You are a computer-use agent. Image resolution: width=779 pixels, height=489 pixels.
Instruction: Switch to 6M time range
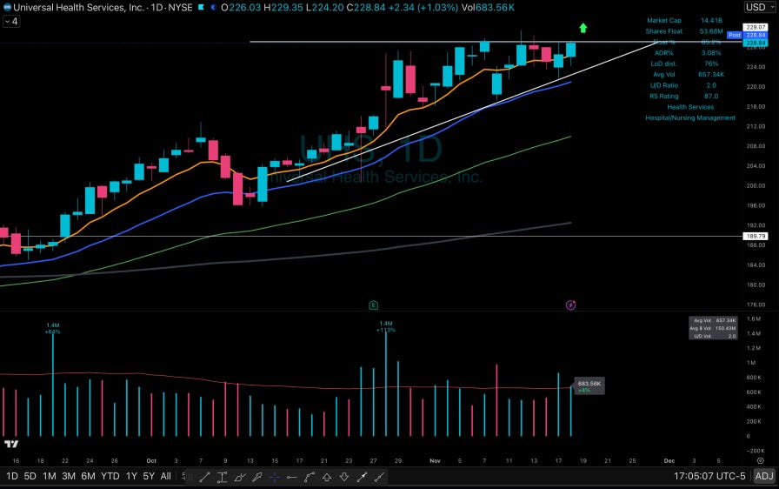88,476
